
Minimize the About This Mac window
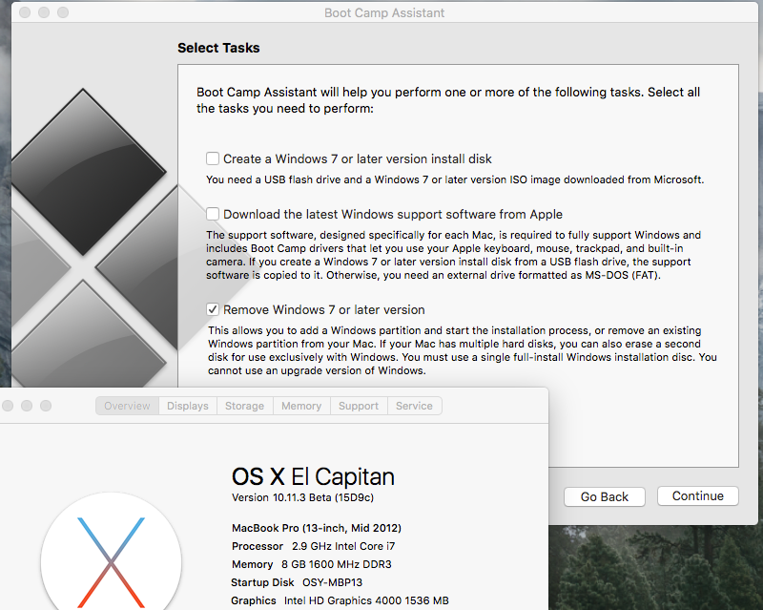click(27, 406)
